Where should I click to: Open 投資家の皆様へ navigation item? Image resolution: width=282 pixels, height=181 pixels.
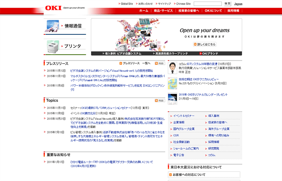[x=189, y=11]
